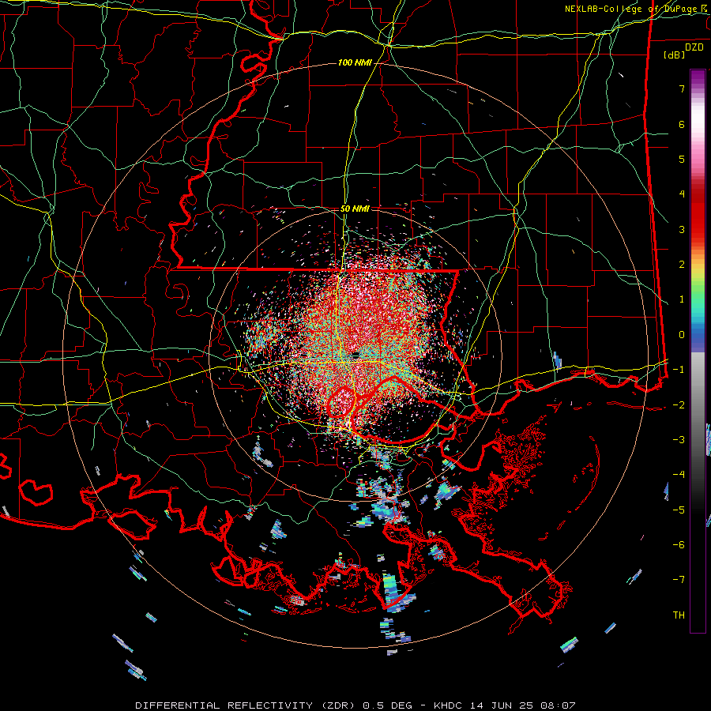
Task: Click the "TH" label on color scale
Action: pos(679,615)
